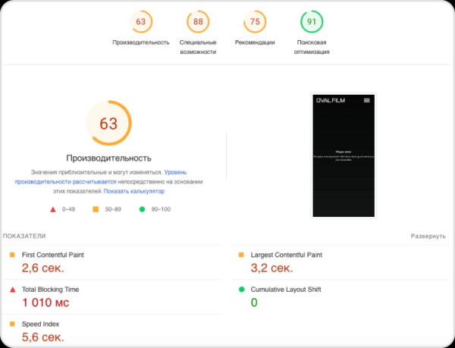
Task: Click the 75 best practices score gauge
Action: coord(255,22)
